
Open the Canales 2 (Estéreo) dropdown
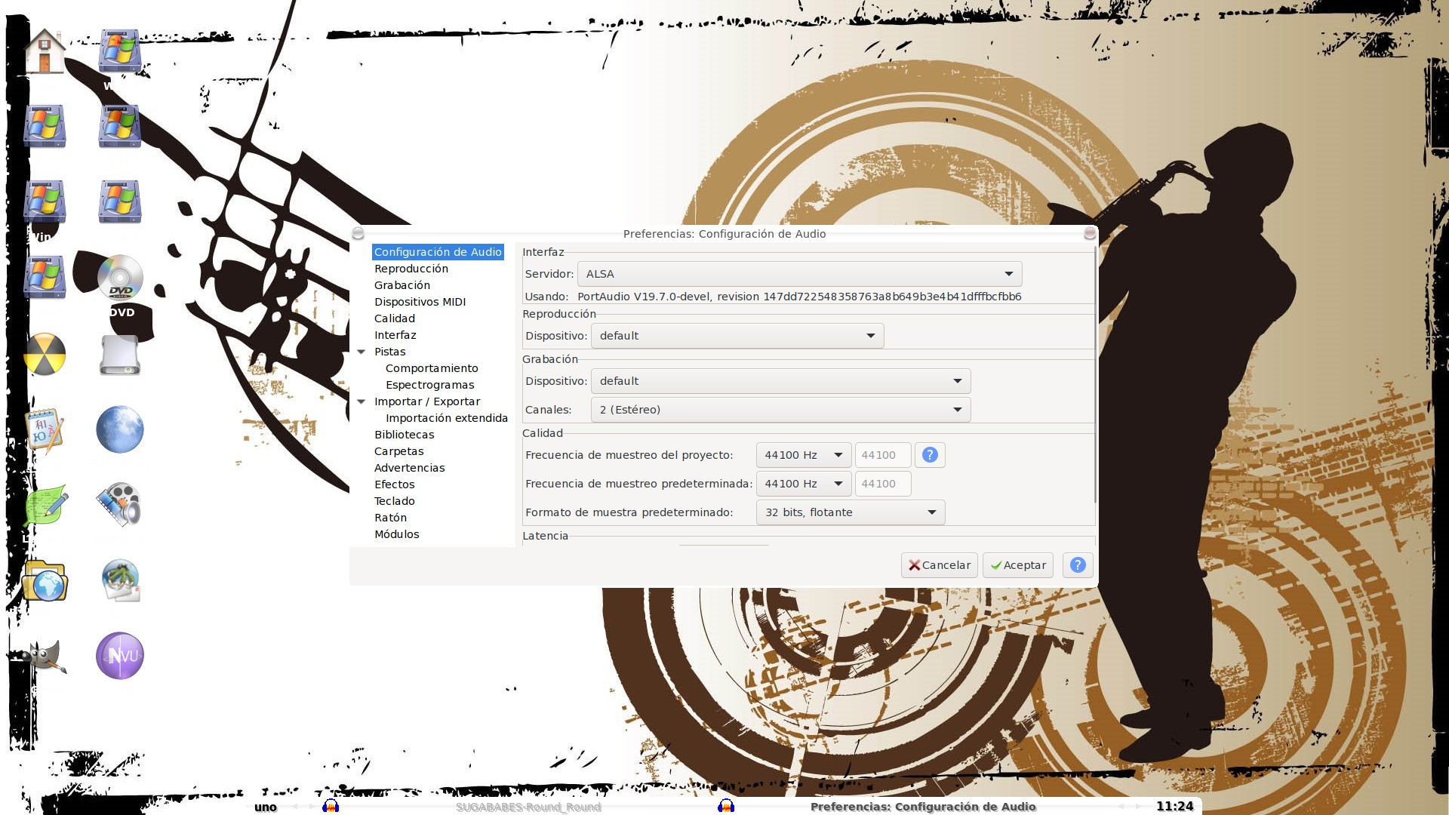pyautogui.click(x=780, y=410)
